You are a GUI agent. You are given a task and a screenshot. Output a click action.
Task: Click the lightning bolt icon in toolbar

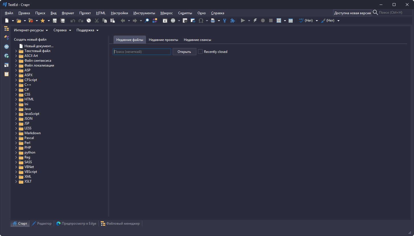coord(255,21)
